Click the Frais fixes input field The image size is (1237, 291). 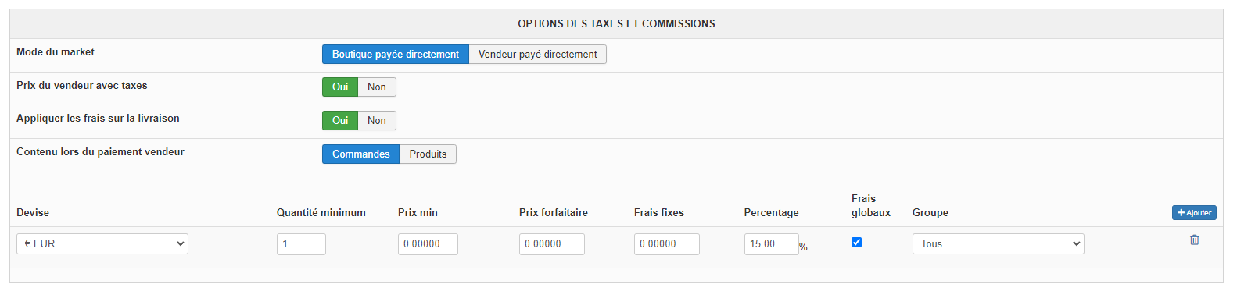pyautogui.click(x=666, y=243)
